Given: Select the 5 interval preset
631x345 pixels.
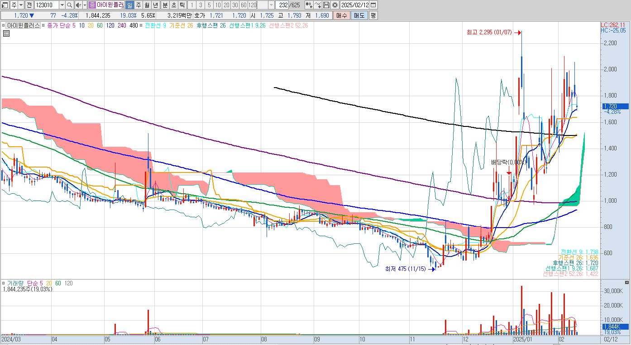Looking at the screenshot, I should coord(209,5).
